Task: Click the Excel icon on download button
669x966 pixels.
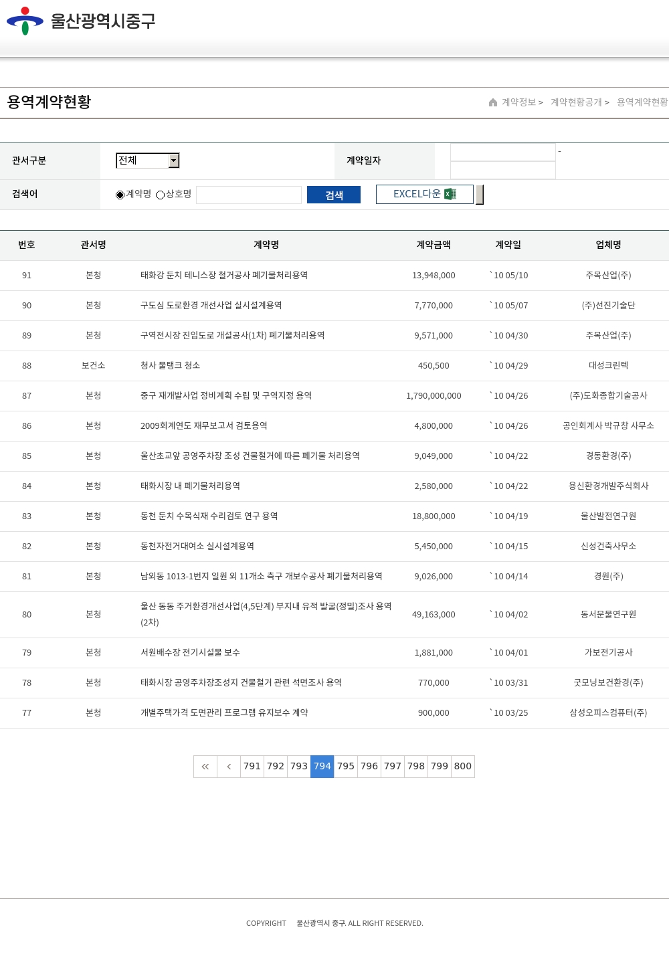Action: [450, 194]
